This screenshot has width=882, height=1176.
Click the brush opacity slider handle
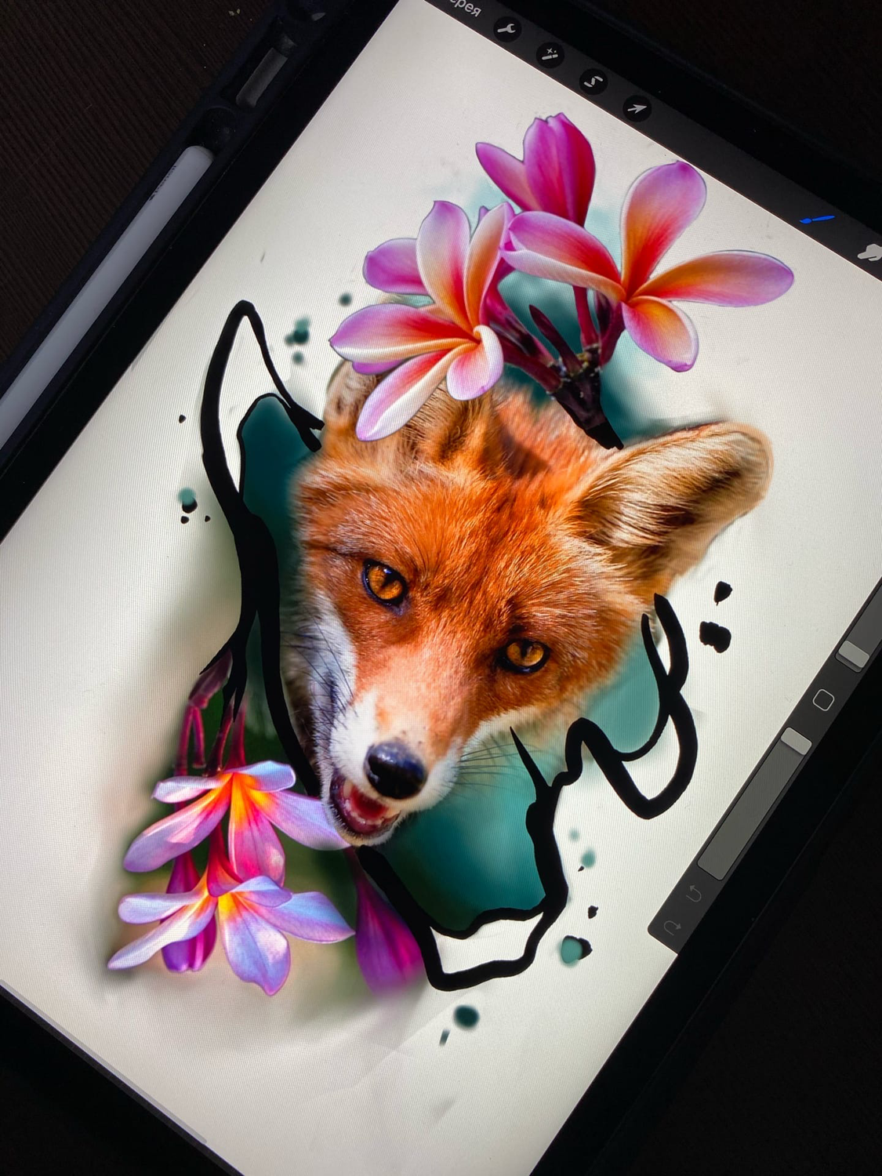[x=797, y=740]
